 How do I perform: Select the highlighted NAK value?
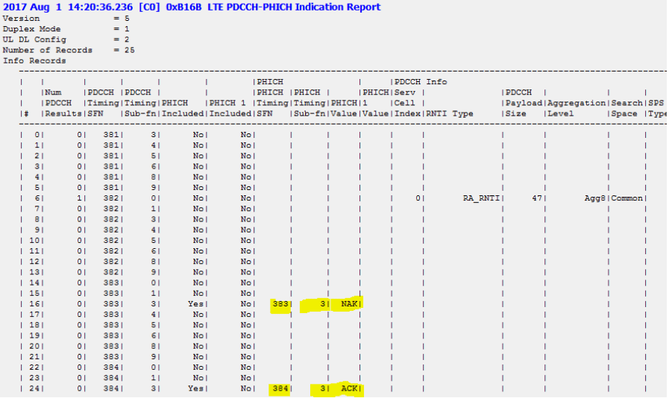pyautogui.click(x=348, y=303)
